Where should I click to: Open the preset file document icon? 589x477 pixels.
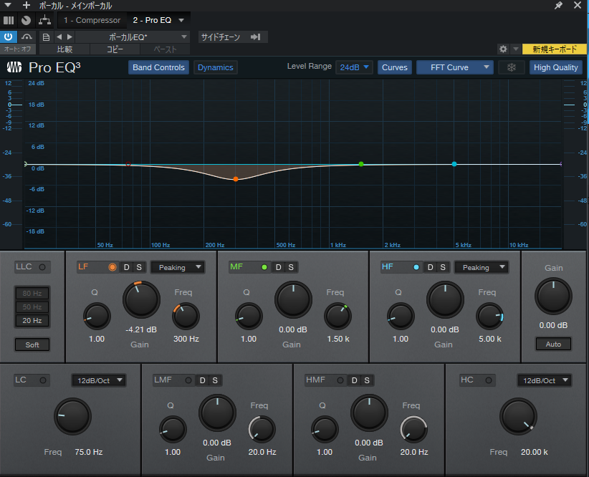46,37
